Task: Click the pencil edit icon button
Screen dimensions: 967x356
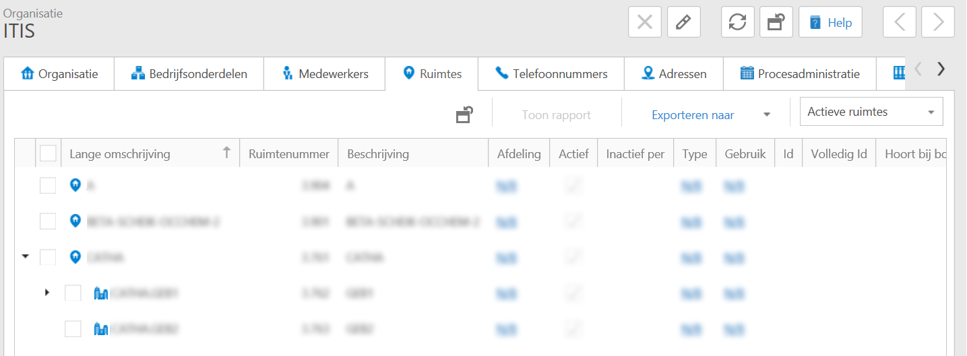Action: point(683,23)
